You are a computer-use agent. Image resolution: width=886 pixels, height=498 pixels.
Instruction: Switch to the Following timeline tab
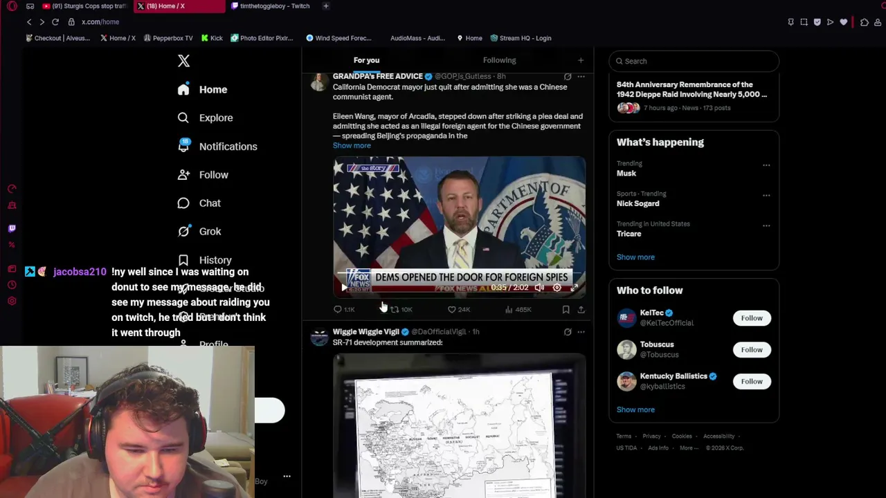coord(499,60)
